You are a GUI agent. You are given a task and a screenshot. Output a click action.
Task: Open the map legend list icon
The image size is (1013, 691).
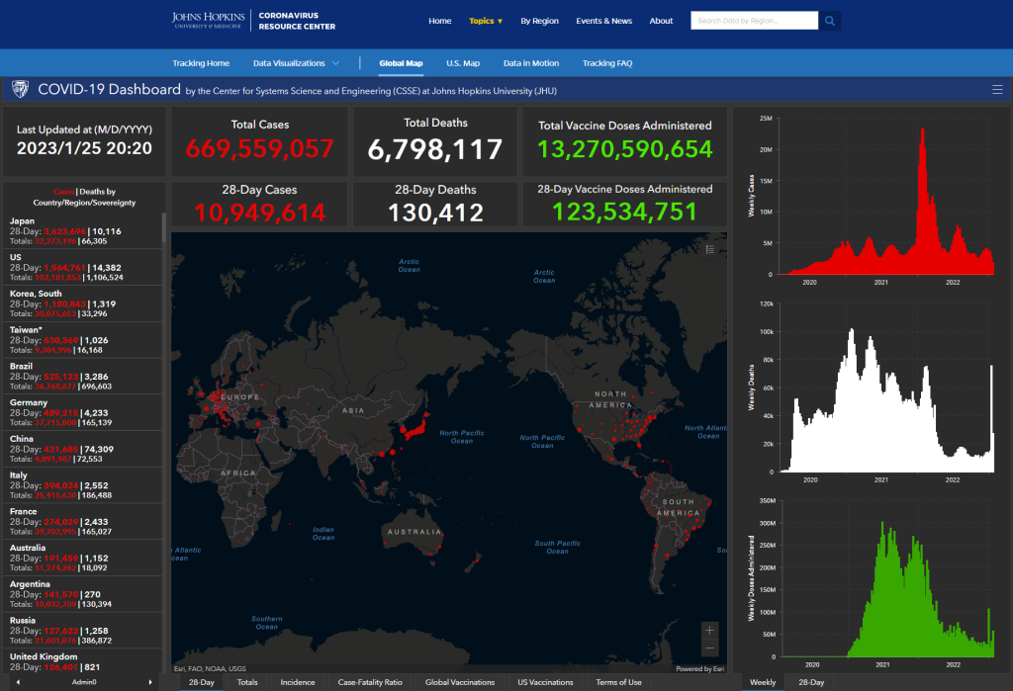tap(710, 250)
